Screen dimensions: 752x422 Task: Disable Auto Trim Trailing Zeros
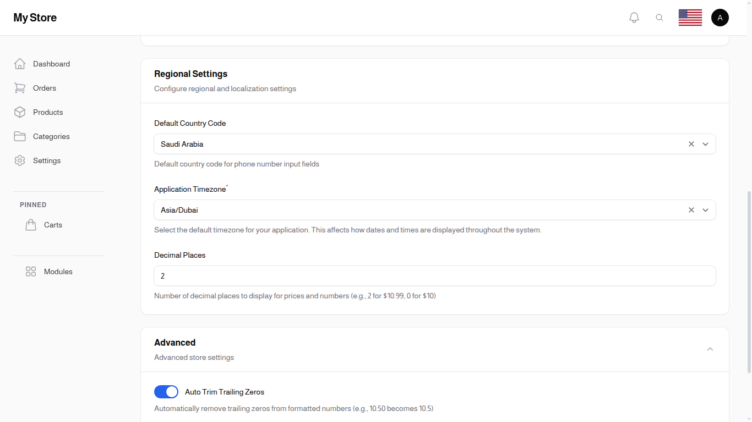166,392
